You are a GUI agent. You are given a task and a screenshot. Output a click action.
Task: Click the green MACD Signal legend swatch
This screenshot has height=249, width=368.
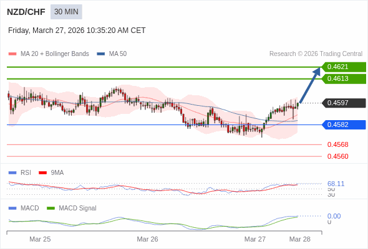pyautogui.click(x=51, y=209)
